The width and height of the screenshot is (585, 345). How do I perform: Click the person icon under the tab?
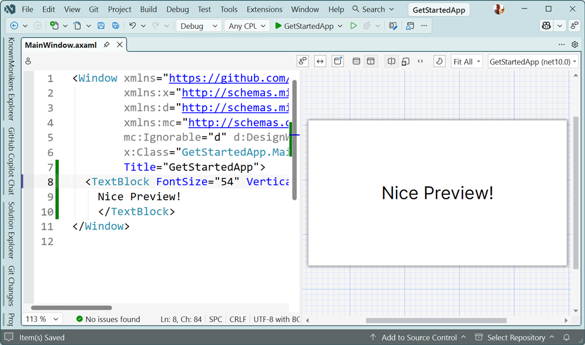[x=28, y=61]
